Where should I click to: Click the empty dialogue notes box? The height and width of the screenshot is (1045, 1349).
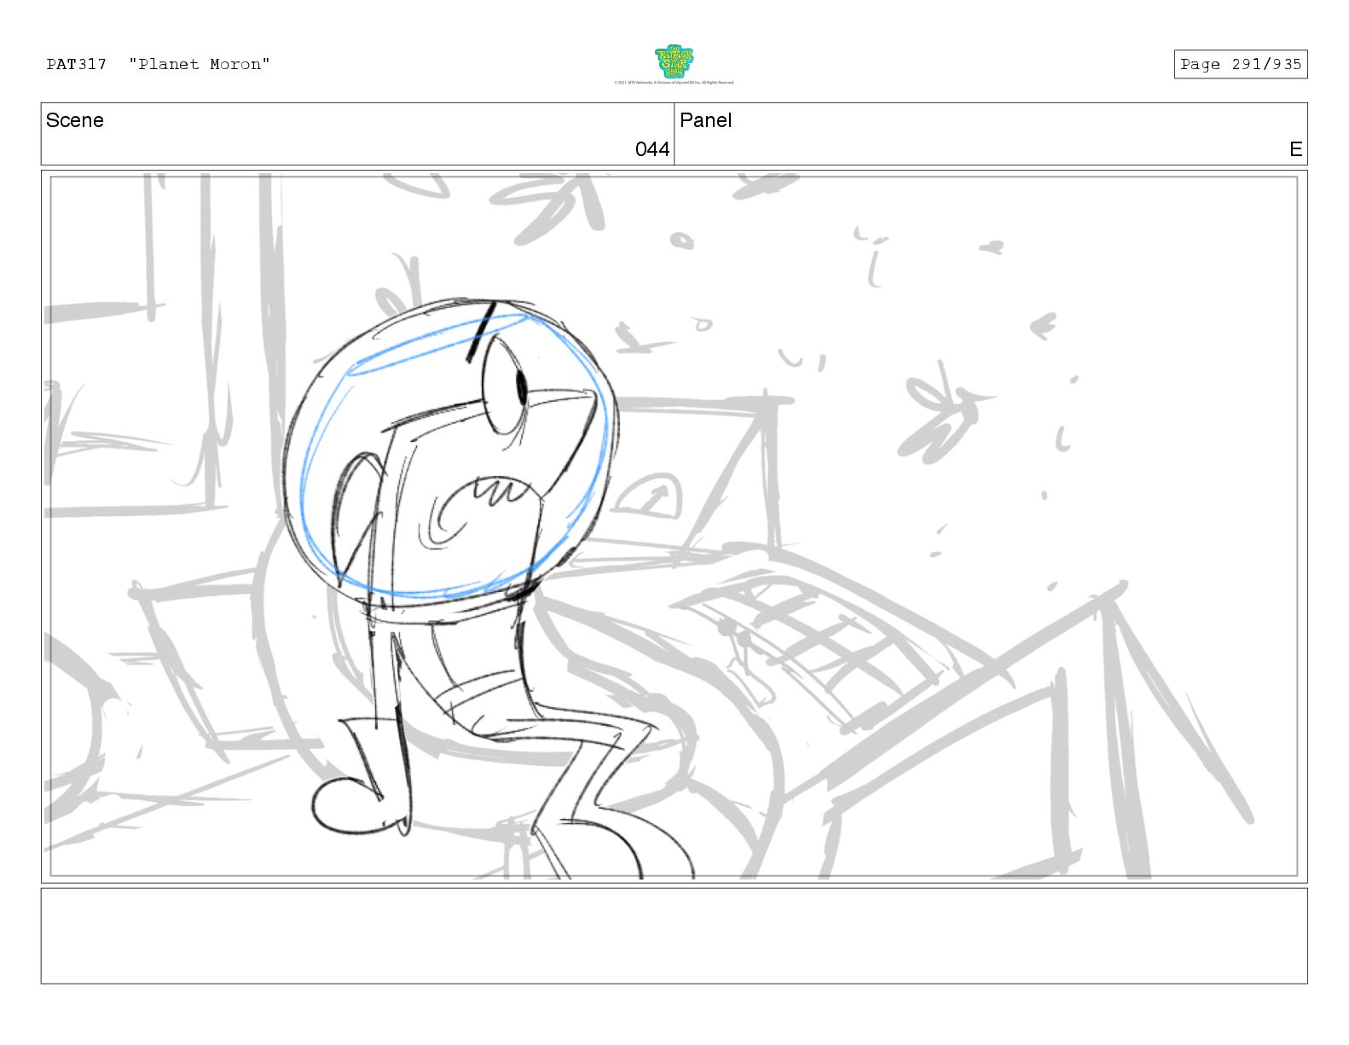674,936
